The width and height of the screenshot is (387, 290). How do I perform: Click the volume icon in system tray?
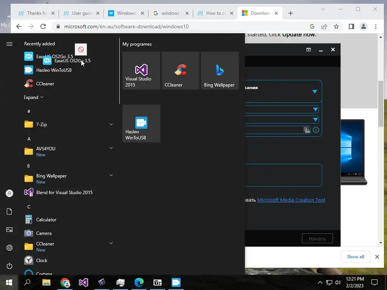[338, 282]
